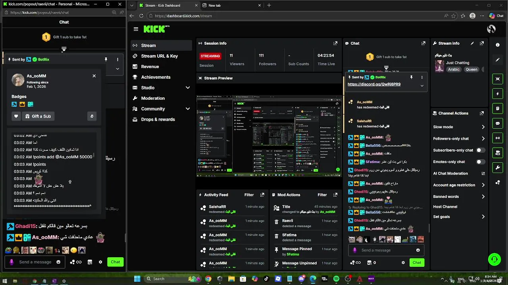Open chat settings gear in dashboard chat
Viewport: 508px width, 285px height.
pos(403,262)
